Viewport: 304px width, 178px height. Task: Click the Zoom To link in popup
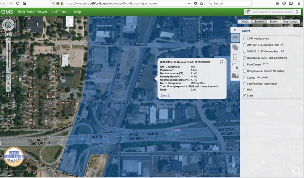(165, 95)
